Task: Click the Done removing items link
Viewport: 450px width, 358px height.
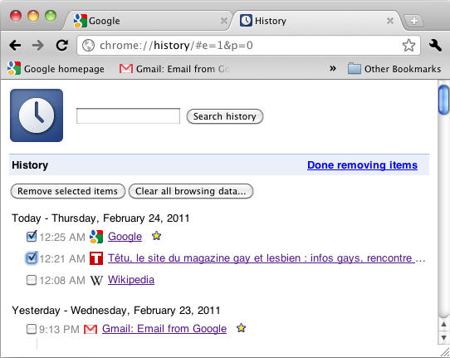Action: [x=362, y=165]
